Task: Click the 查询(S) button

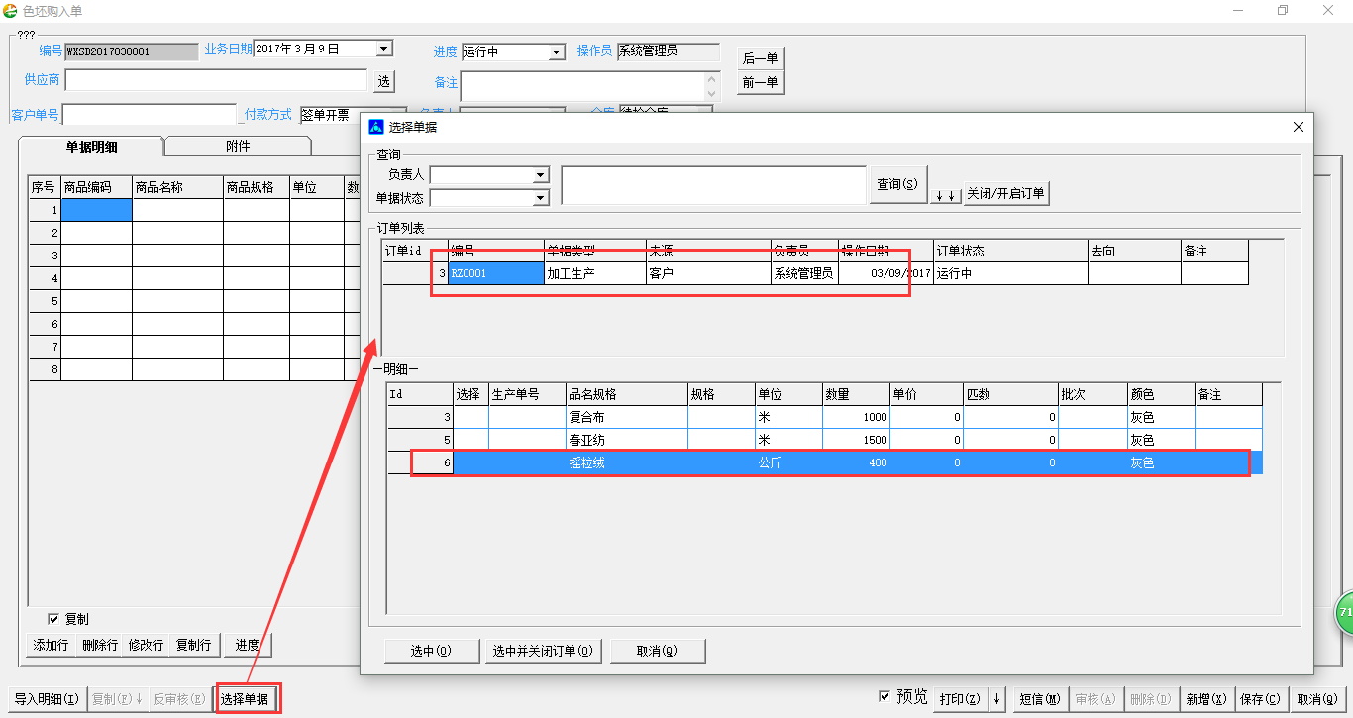Action: pos(897,184)
